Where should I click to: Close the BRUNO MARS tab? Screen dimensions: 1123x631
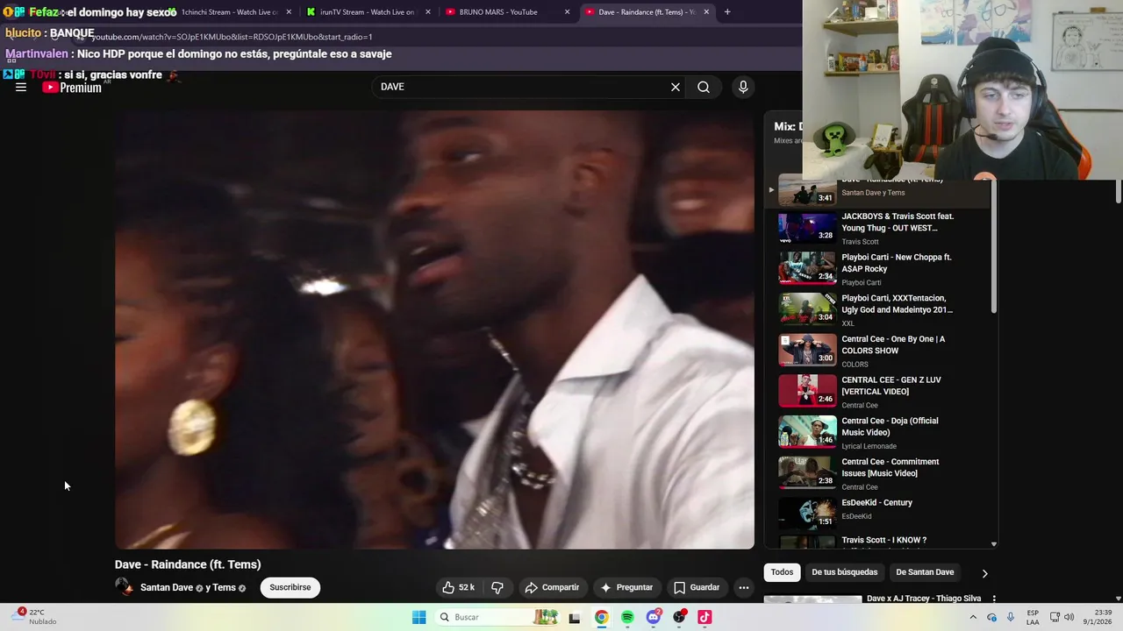click(x=567, y=12)
